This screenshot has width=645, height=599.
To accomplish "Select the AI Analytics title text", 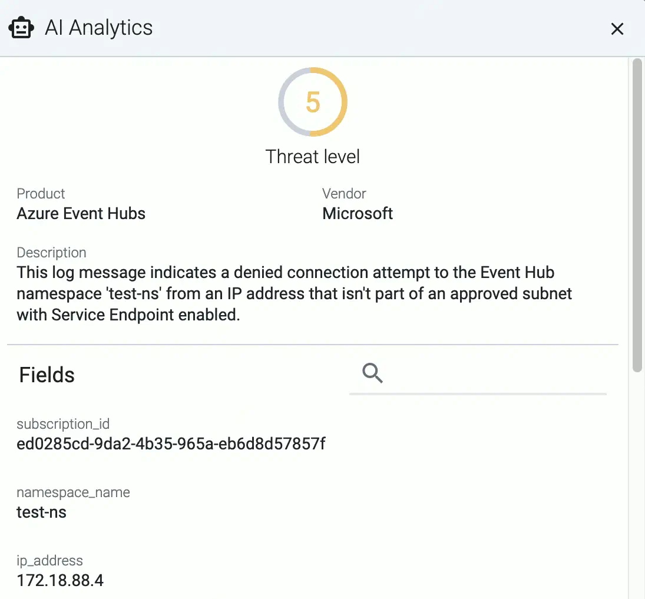I will [x=99, y=28].
